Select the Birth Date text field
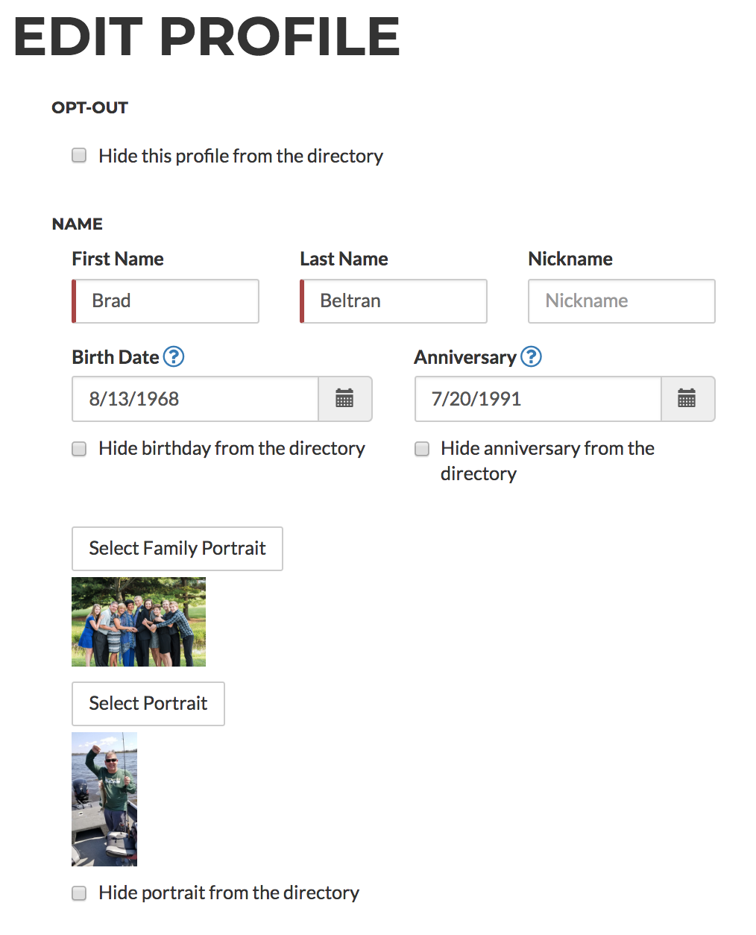Viewport: 756px width, 935px height. pyautogui.click(x=195, y=399)
